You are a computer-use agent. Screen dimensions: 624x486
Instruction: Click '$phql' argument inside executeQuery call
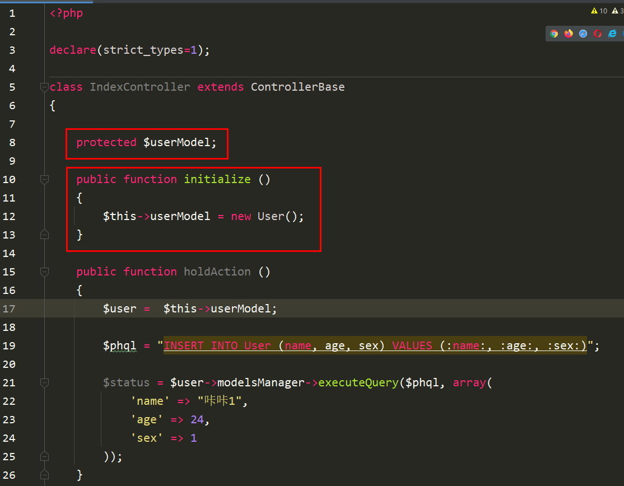[422, 382]
